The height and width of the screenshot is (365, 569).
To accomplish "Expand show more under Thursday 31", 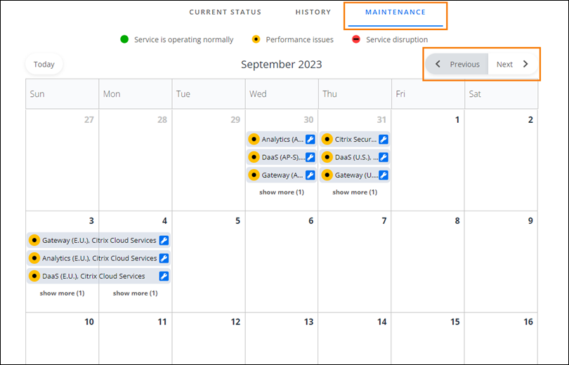I will [x=355, y=192].
